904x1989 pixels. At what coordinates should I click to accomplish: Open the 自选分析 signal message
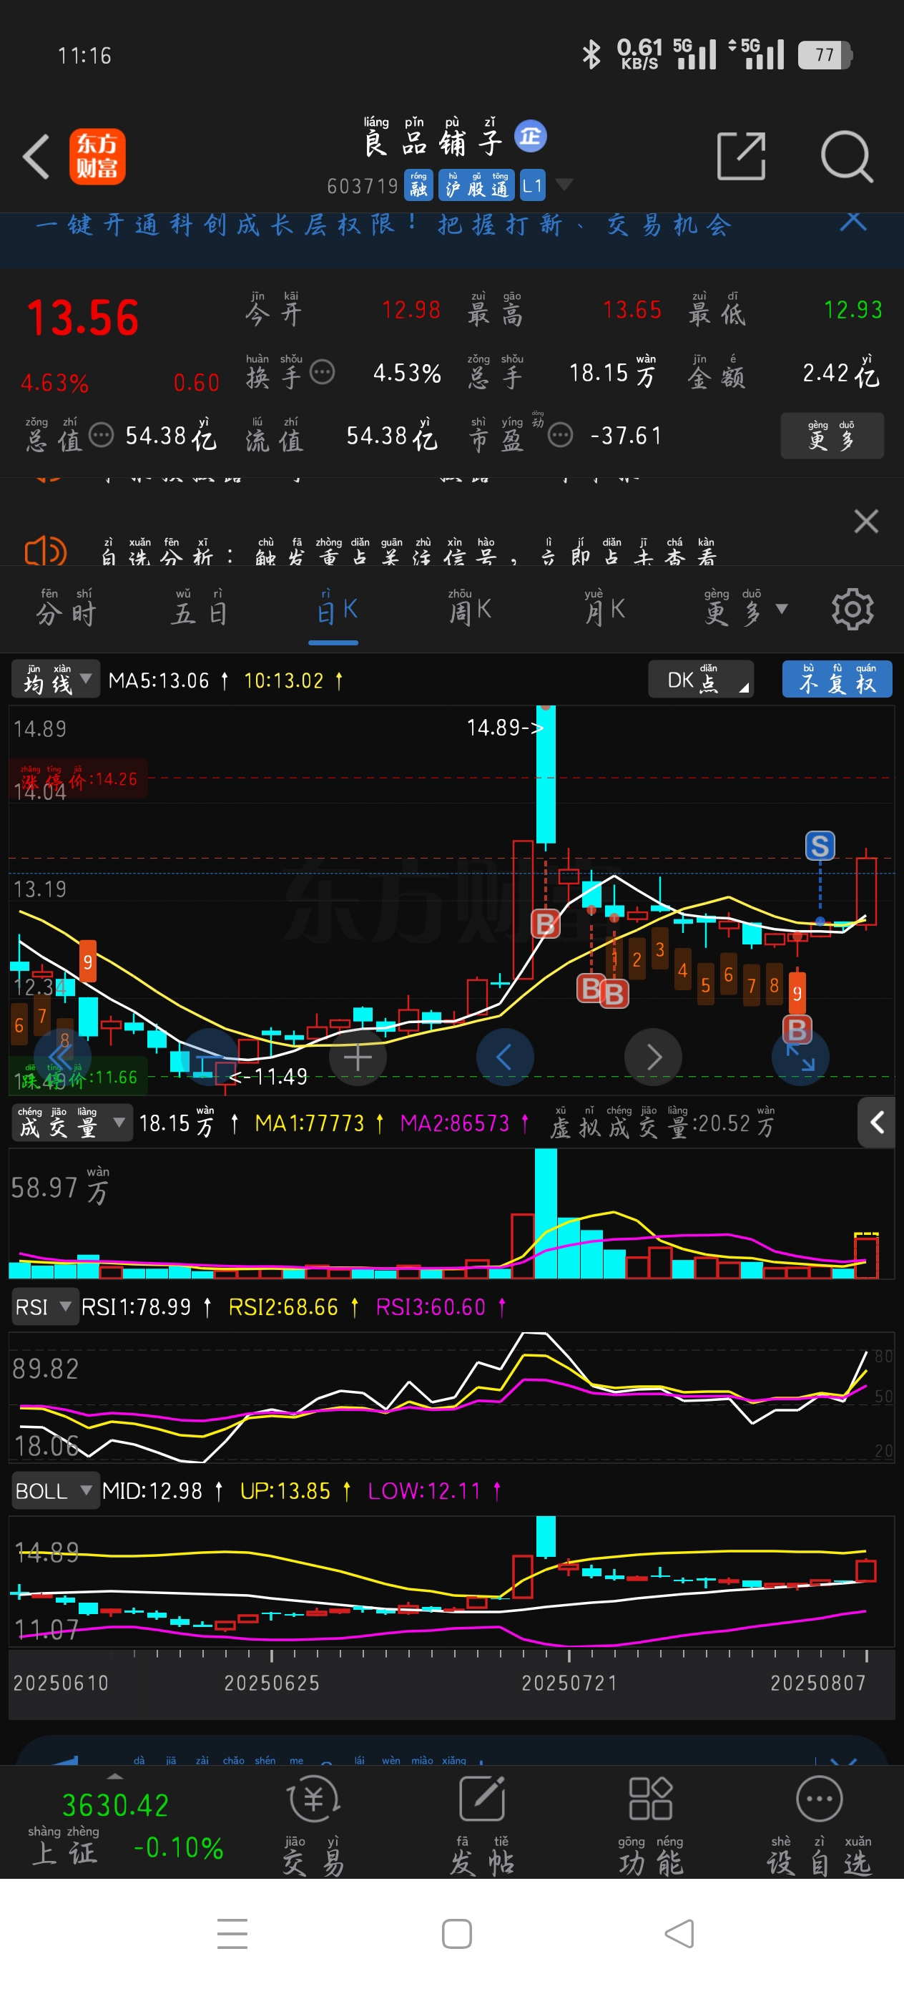pos(409,552)
